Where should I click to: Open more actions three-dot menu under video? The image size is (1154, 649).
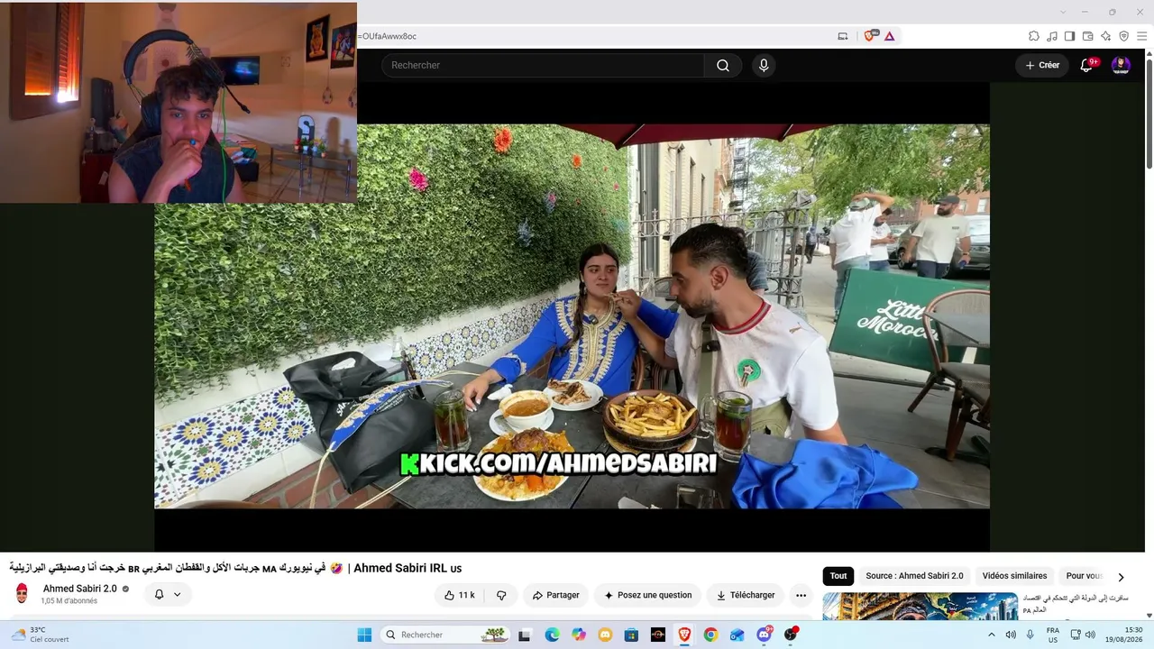[801, 595]
